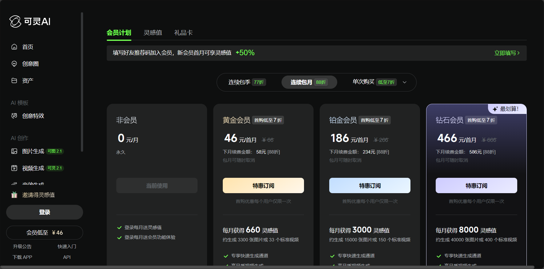The width and height of the screenshot is (544, 269).
Task: Subscribe to 黄金会员 via 特惠订阅
Action: coord(263,185)
